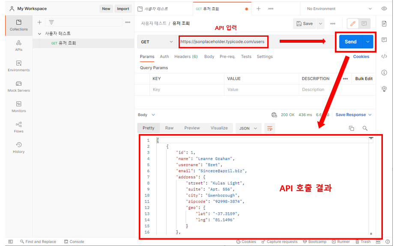Image resolution: width=403 pixels, height=246 pixels.
Task: Click the New button in workspace header
Action: point(106,9)
